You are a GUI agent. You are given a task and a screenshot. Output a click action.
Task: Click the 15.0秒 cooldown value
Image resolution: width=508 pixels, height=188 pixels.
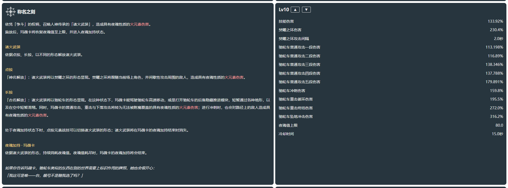(x=497, y=134)
